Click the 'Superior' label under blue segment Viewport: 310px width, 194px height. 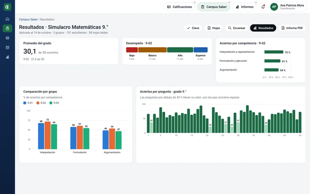200,55
